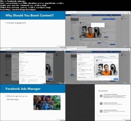Click envelope icon beside Email Instructions option

point(101,111)
